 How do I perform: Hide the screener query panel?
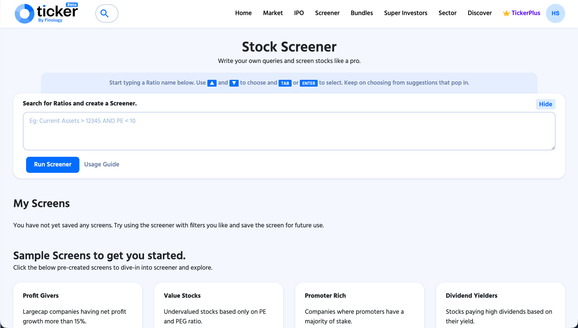pyautogui.click(x=545, y=104)
